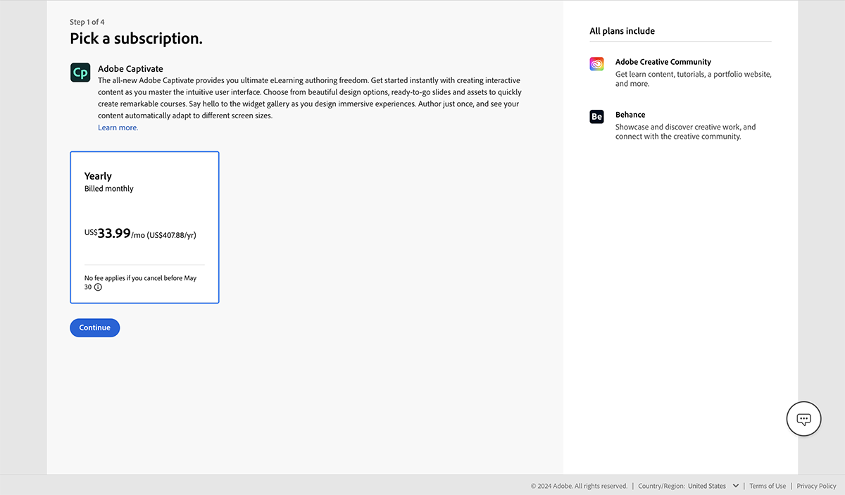Open the chat feedback bubble
The height and width of the screenshot is (495, 845).
click(x=803, y=418)
